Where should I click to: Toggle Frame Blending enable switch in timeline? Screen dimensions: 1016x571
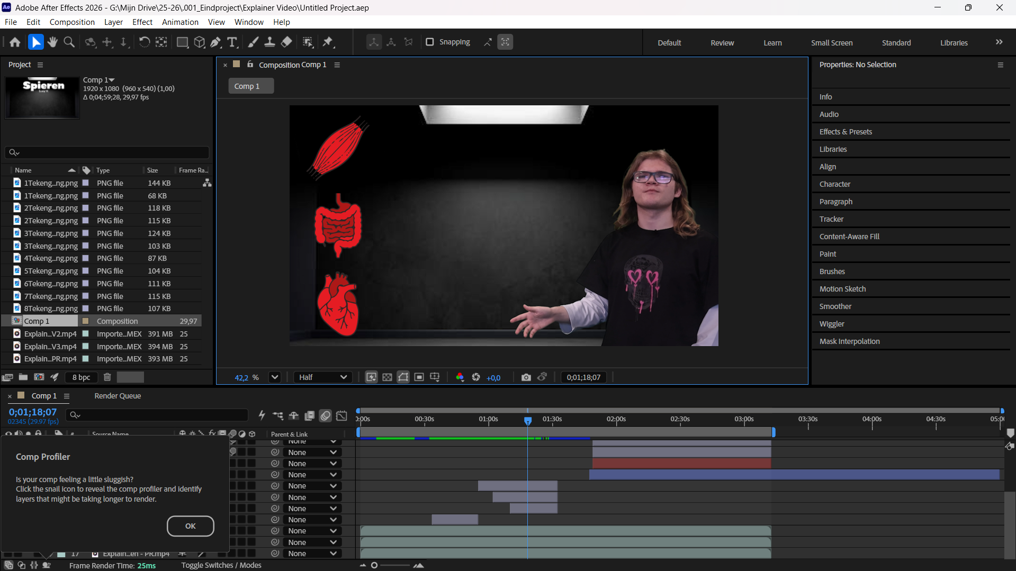point(310,415)
